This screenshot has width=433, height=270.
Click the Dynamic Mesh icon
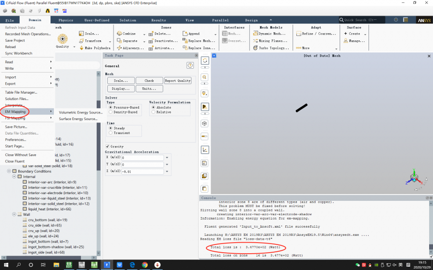pos(255,34)
